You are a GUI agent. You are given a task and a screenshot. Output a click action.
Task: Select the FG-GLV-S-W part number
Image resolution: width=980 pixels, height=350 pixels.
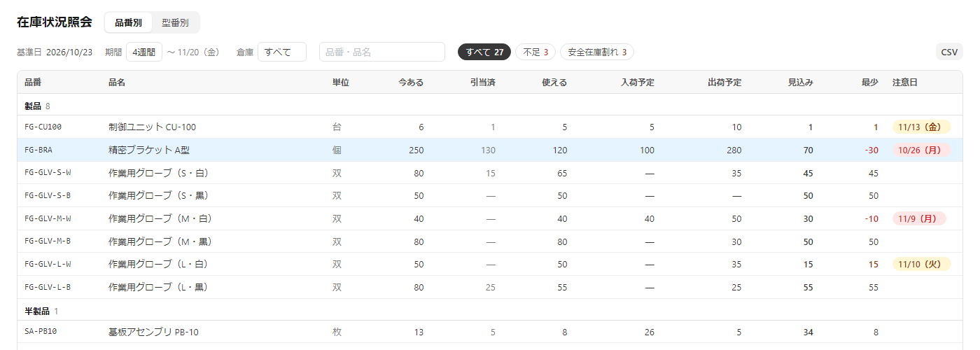(x=48, y=173)
